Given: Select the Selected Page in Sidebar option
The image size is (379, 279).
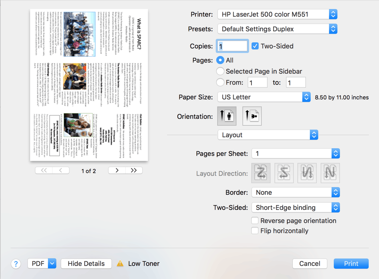Looking at the screenshot, I should pyautogui.click(x=220, y=72).
